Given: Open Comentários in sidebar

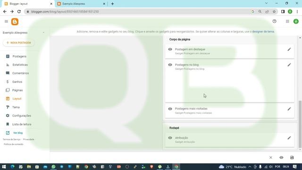Looking at the screenshot, I should (x=20, y=73).
